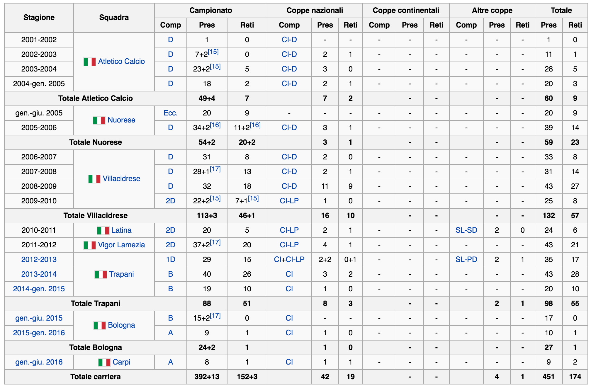Click the Italian flag next to Trapani
This screenshot has height=388, width=591.
101,275
